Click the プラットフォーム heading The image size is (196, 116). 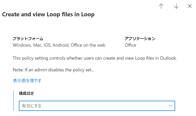pos(28,39)
